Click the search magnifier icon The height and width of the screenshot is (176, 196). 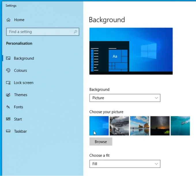point(76,32)
